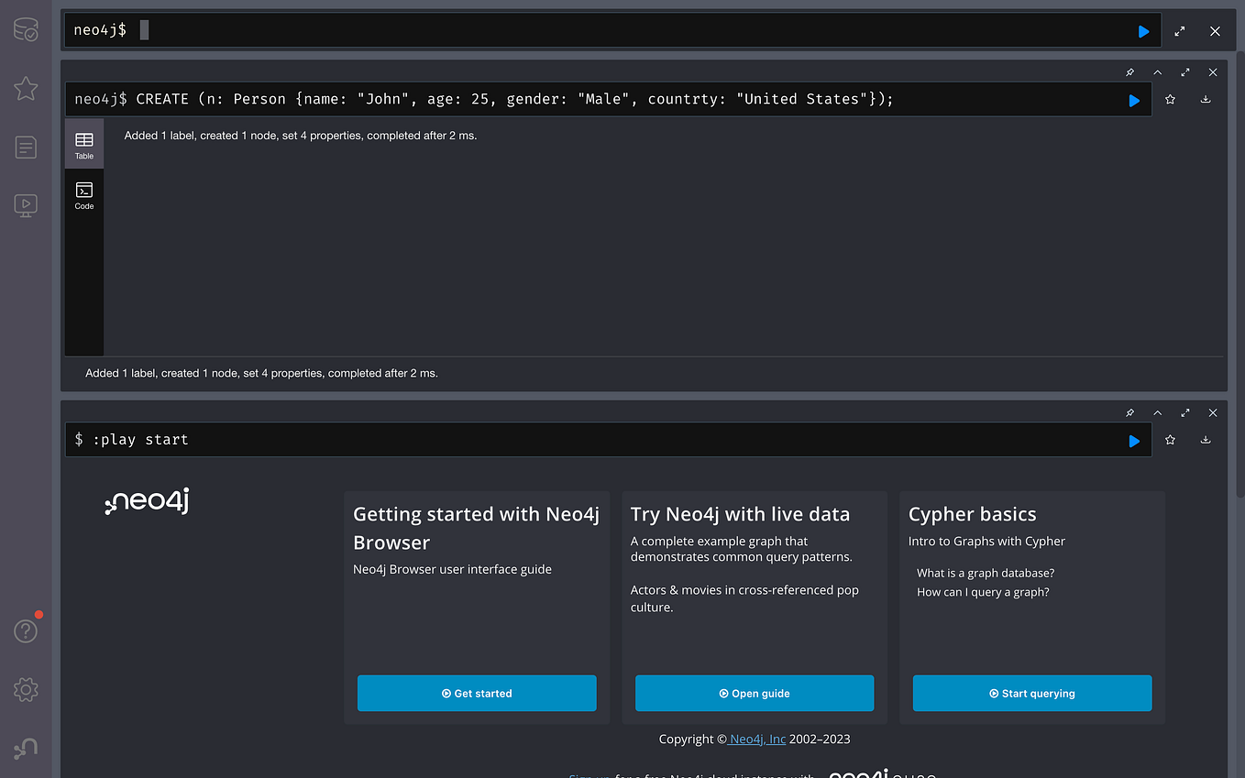This screenshot has height=778, width=1245.
Task: Collapse the :play start frame
Action: (x=1157, y=412)
